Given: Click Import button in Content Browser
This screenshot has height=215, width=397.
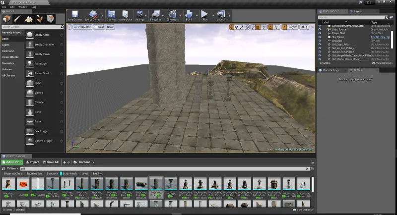Looking at the screenshot, I should 32,162.
